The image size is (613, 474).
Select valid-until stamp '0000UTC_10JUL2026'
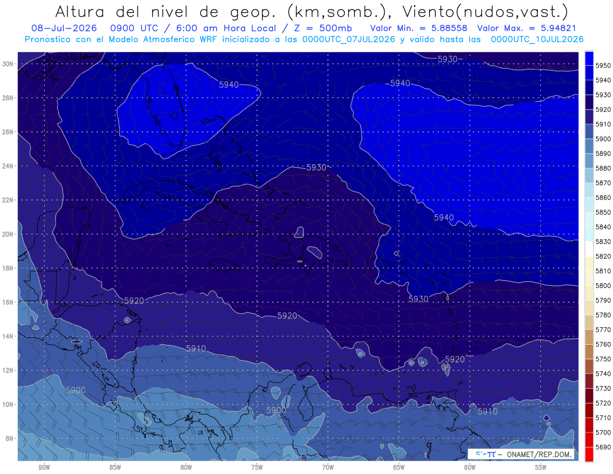537,39
